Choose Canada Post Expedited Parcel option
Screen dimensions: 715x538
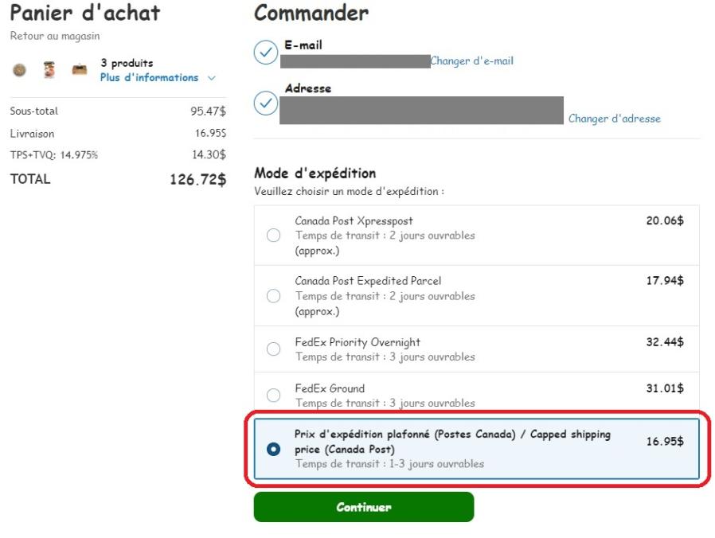274,296
